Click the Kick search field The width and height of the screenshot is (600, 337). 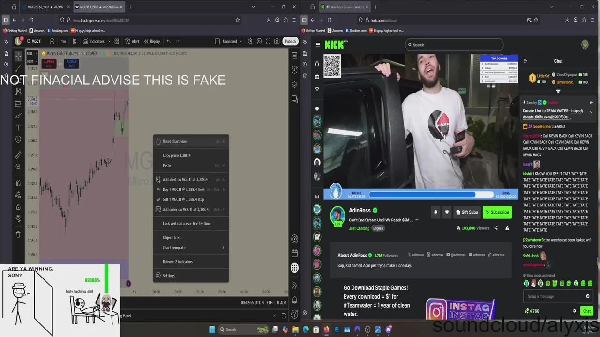coord(454,45)
